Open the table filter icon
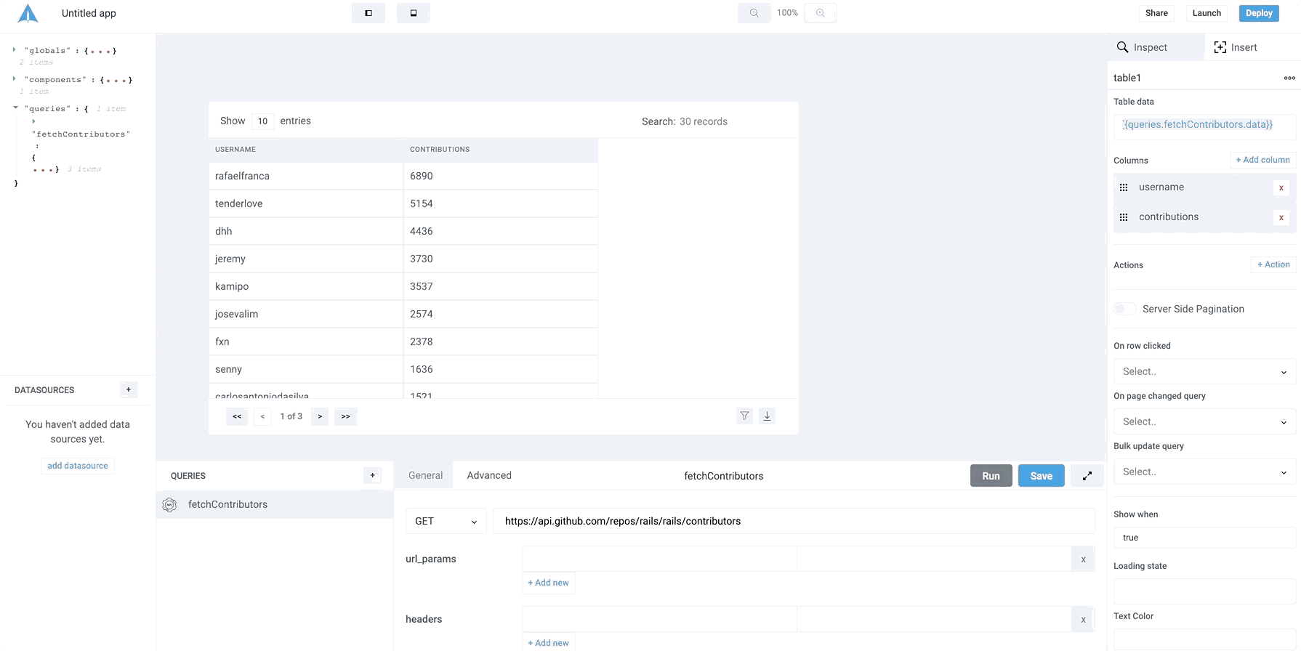Screen dimensions: 1301x651 (x=744, y=416)
